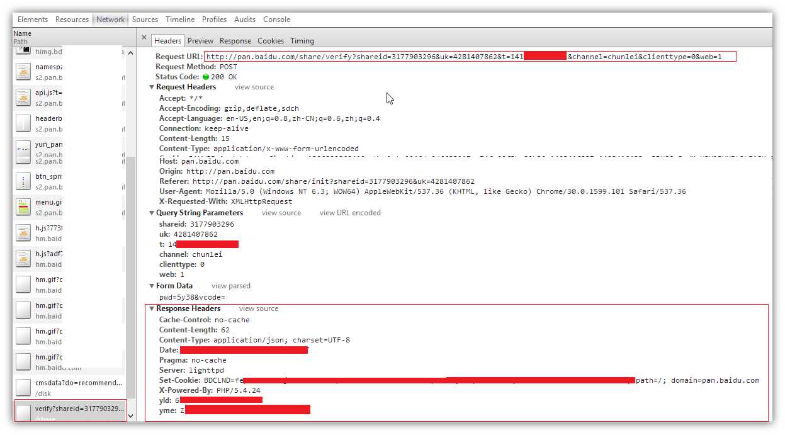This screenshot has width=785, height=435.
Task: Switch to the Response tab
Action: click(235, 41)
